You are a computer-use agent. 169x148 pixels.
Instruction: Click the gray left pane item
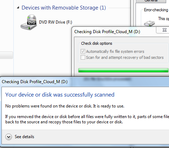point(6,55)
